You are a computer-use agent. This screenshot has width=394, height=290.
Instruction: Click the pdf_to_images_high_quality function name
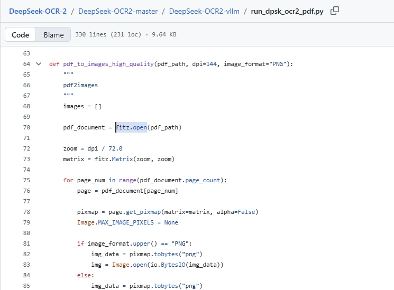coord(108,64)
